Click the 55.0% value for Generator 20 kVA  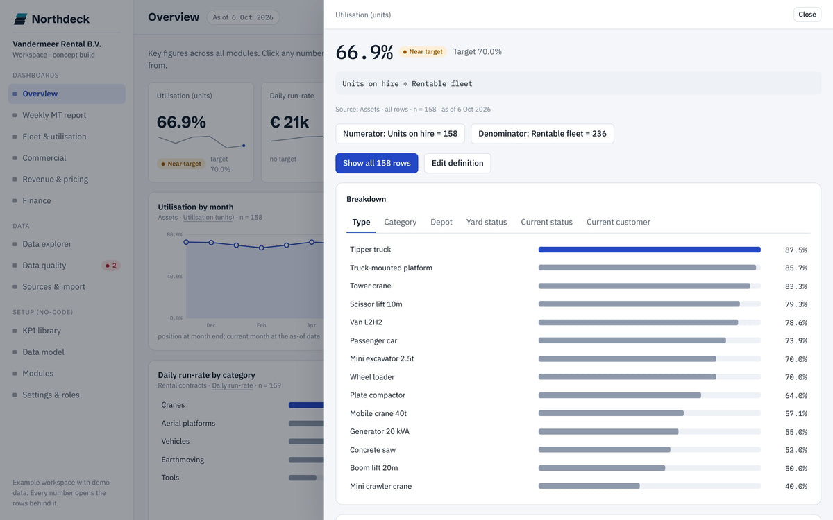(796, 432)
